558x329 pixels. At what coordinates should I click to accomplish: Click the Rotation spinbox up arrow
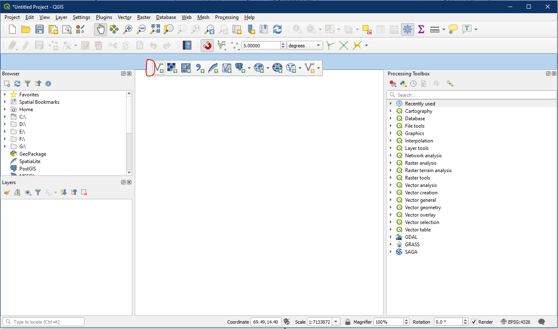pyautogui.click(x=465, y=320)
